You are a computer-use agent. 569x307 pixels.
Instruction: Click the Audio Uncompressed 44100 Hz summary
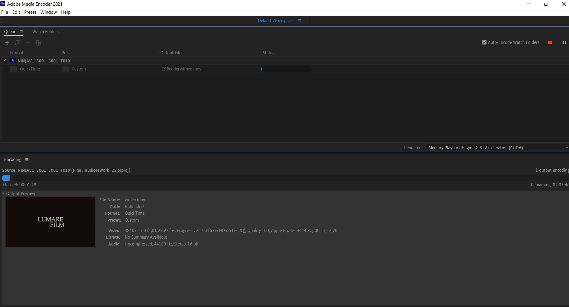162,244
